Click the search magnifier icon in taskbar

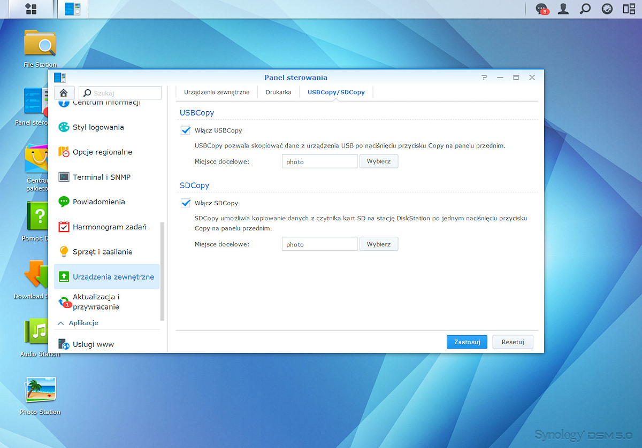tap(585, 9)
